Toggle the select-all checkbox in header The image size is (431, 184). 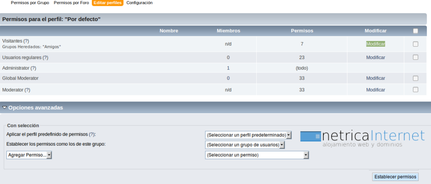pos(415,31)
